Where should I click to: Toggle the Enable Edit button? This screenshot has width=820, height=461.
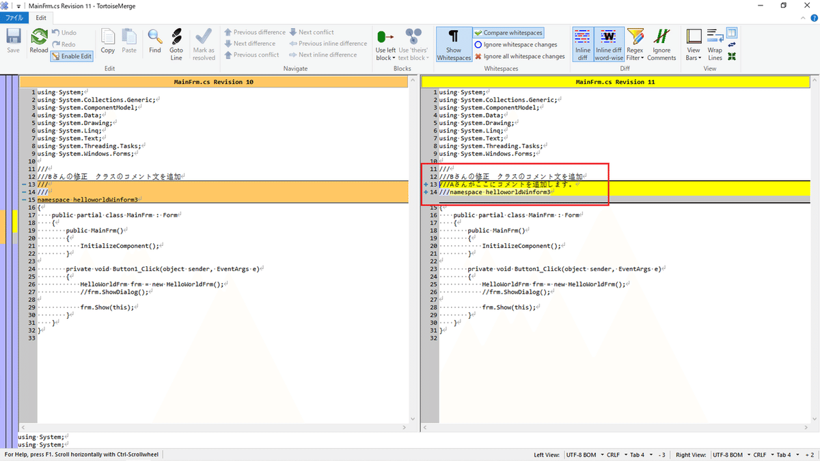coord(72,56)
